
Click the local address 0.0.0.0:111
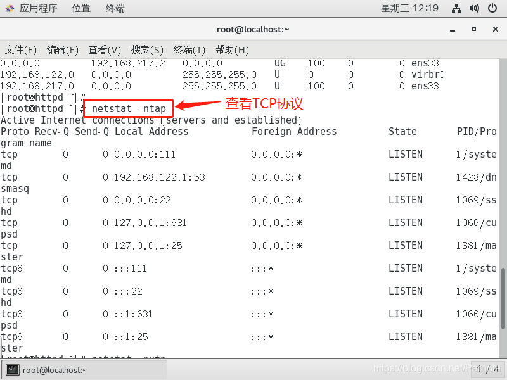click(144, 155)
